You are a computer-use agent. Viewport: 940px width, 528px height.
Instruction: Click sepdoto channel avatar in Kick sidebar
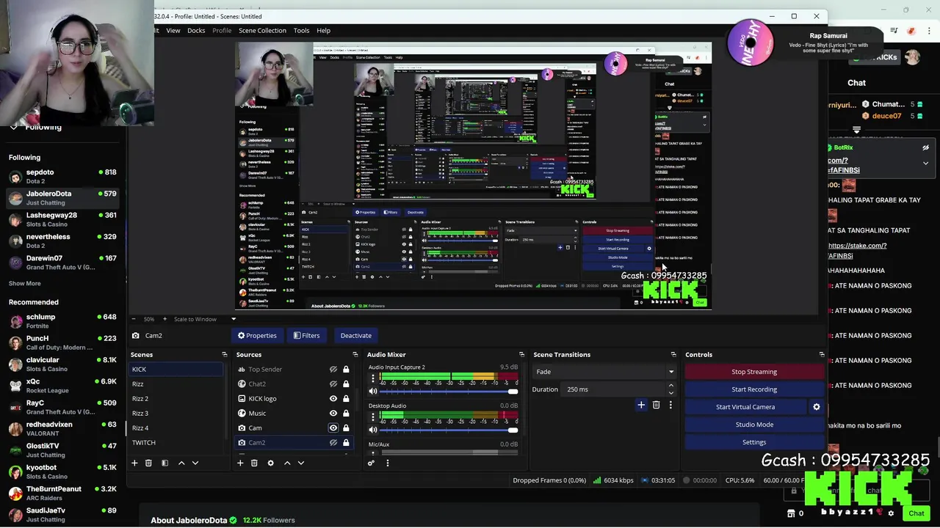[15, 177]
